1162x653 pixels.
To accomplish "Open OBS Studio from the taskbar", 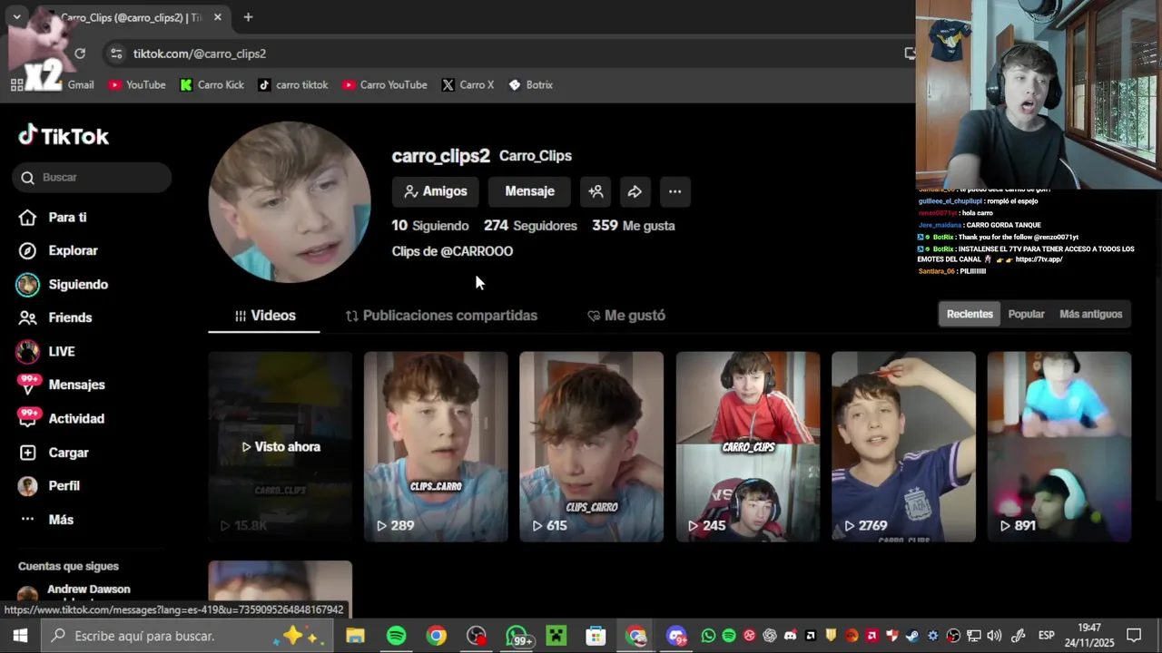I will [477, 636].
